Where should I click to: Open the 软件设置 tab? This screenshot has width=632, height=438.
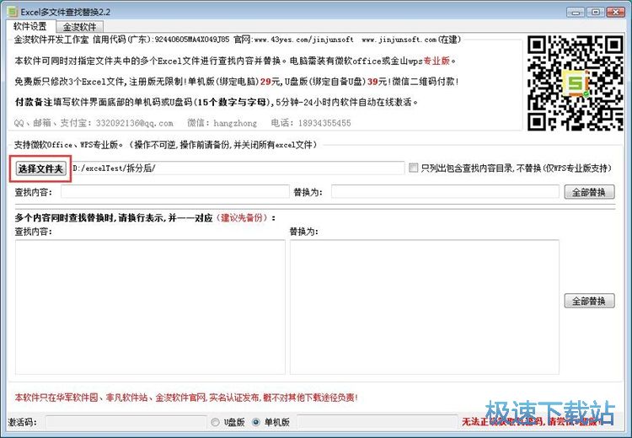(x=29, y=27)
